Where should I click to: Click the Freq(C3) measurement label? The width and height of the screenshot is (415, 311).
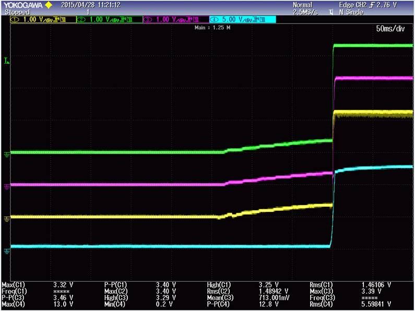coord(322,298)
